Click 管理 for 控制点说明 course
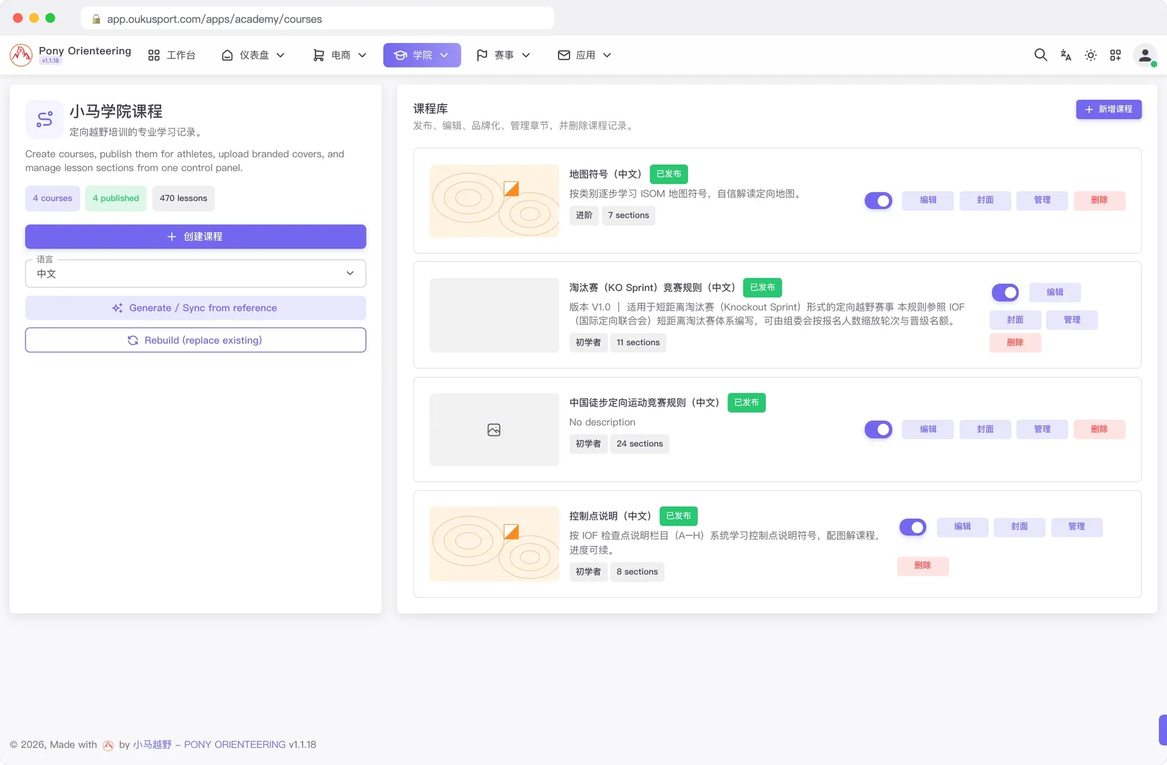The height and width of the screenshot is (765, 1167). (x=1076, y=527)
